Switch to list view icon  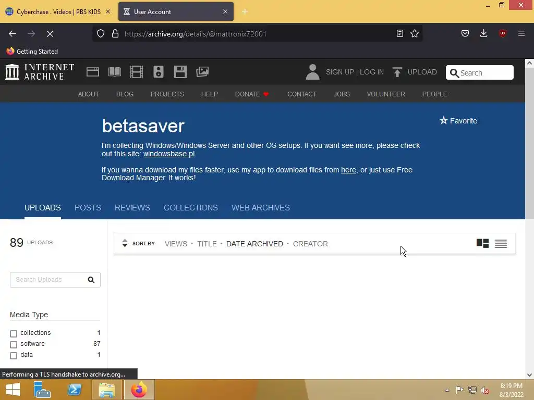501,244
